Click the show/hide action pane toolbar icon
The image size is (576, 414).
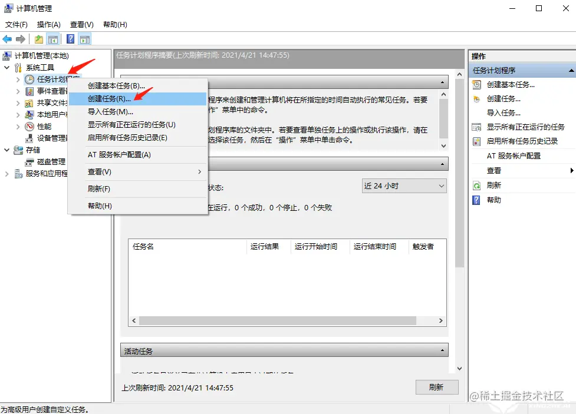pos(85,39)
